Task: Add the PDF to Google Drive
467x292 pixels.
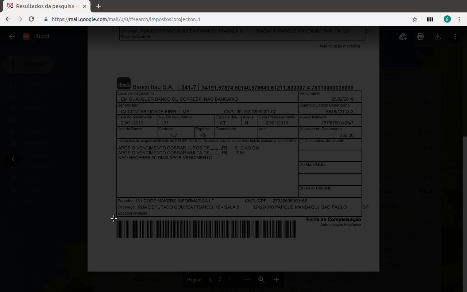Action: [402, 36]
